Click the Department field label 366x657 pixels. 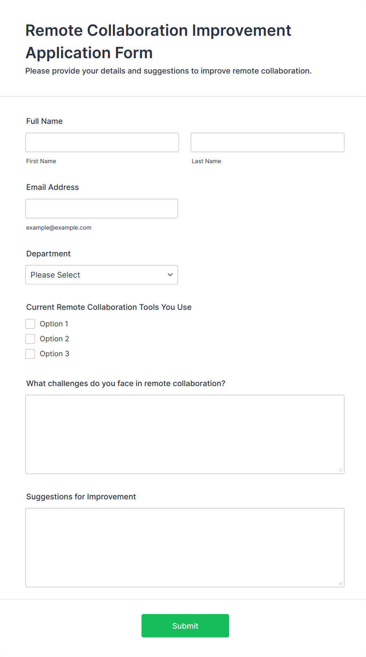[x=48, y=254]
